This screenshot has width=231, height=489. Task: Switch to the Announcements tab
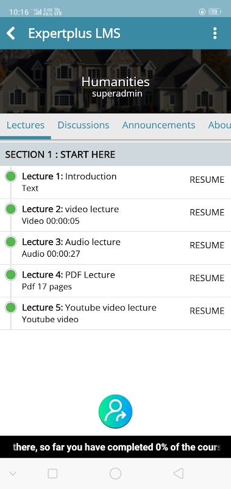158,125
